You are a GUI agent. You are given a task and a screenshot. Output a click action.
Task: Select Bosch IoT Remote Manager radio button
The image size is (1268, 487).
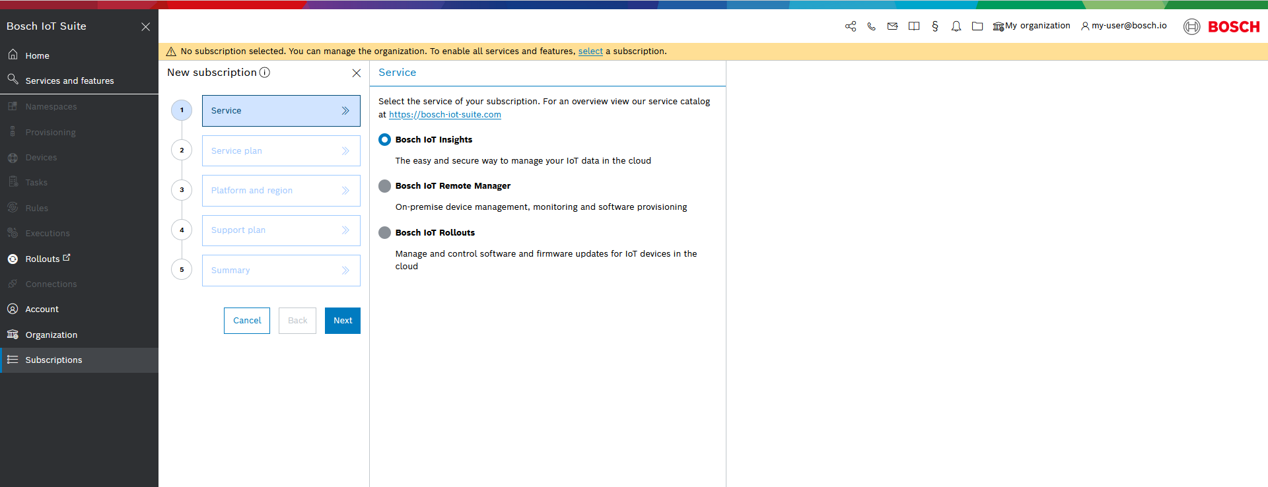click(x=384, y=186)
